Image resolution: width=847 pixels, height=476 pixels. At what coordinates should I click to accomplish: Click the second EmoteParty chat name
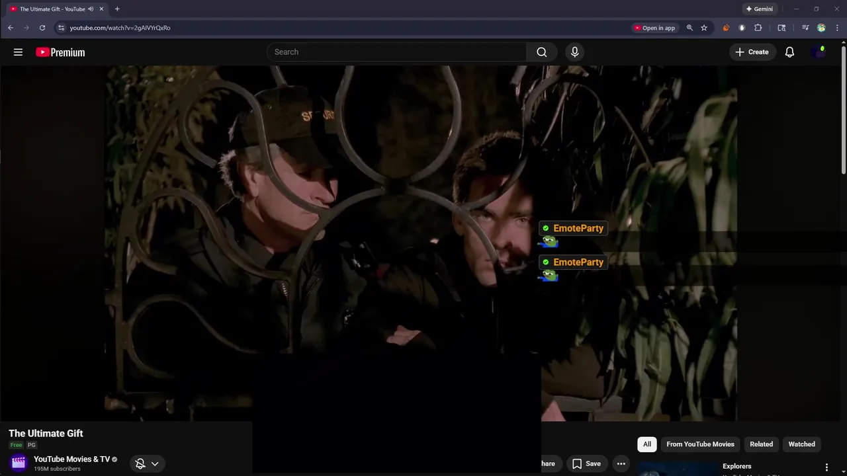coord(578,262)
